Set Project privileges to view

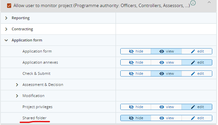[166, 107]
